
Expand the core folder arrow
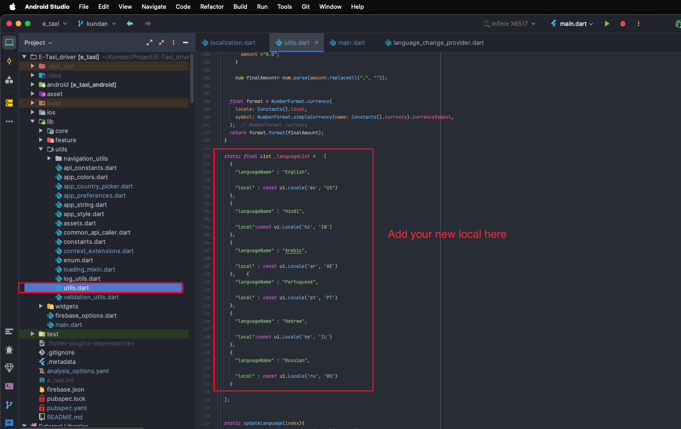coord(41,131)
